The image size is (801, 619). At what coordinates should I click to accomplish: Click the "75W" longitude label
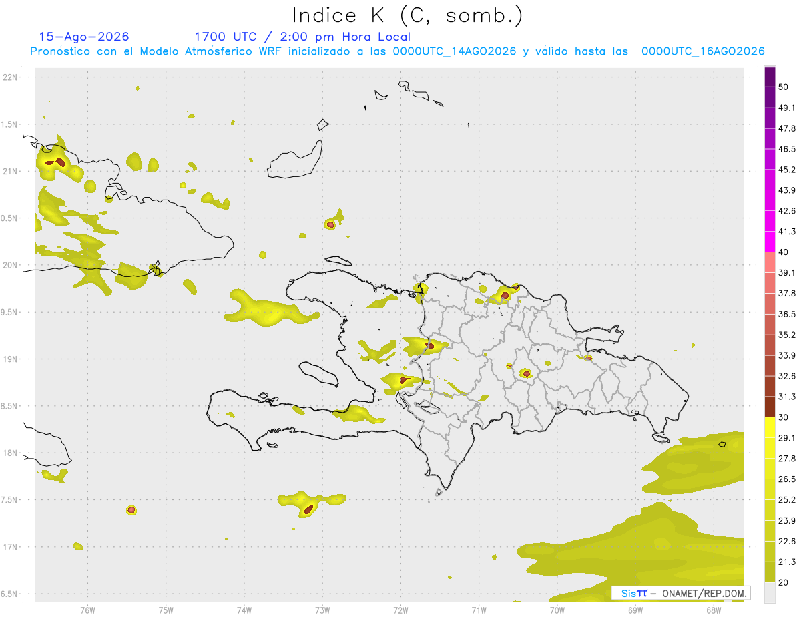[x=166, y=610]
